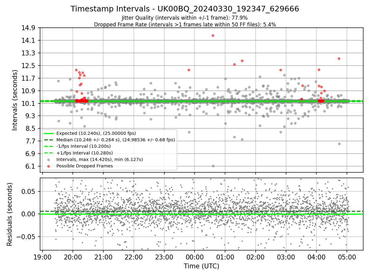Click x-axis tick label '23:00'
This screenshot has width=370, height=277.
point(164,257)
